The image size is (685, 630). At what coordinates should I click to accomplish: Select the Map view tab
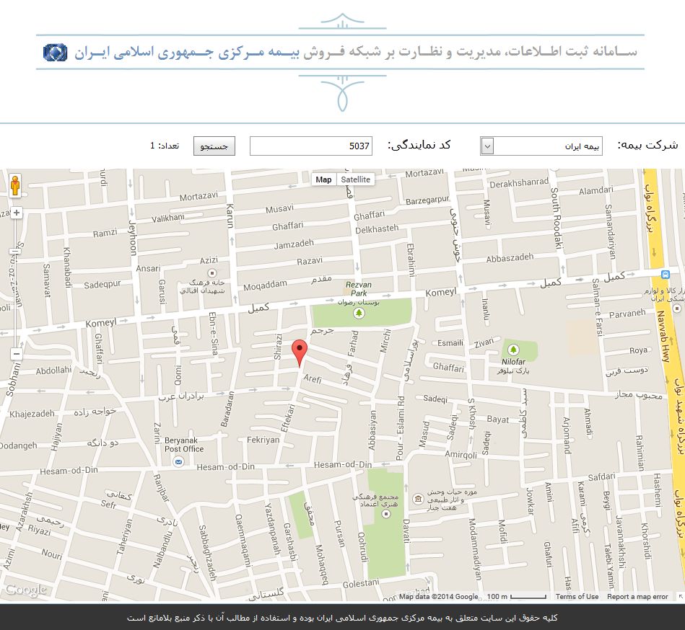point(324,179)
